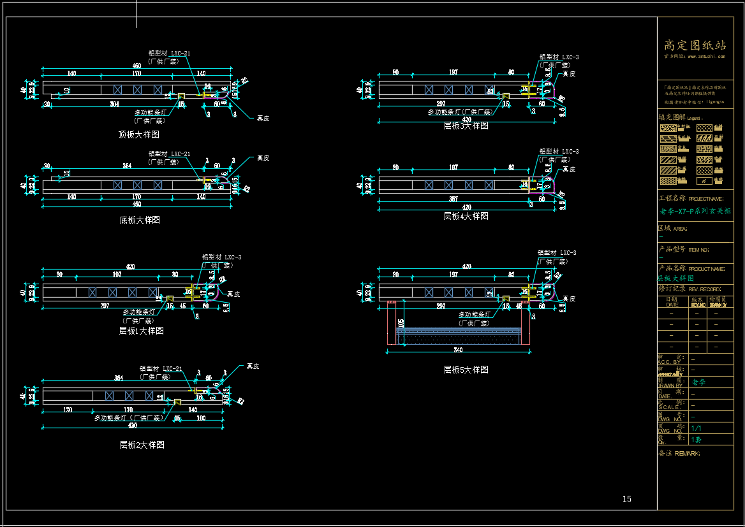Click the website text 'www.zmtuzhi.com'
Screen dimensions: 745x527
(707, 57)
